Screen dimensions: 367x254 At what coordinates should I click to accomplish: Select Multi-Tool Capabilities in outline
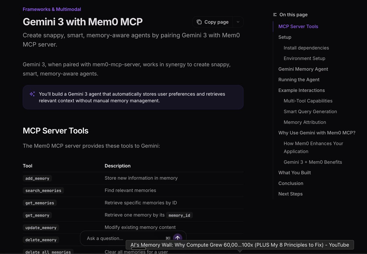[x=308, y=101]
